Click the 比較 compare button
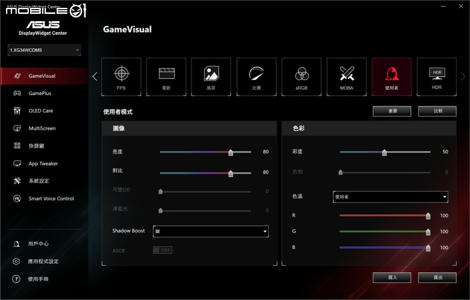 437,111
